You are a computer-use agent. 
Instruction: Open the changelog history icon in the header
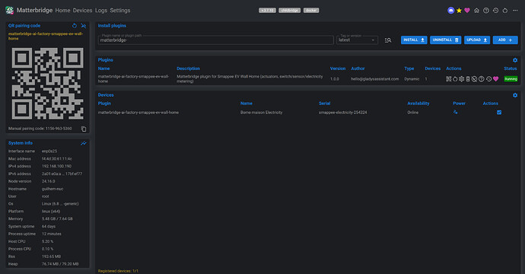click(495, 11)
